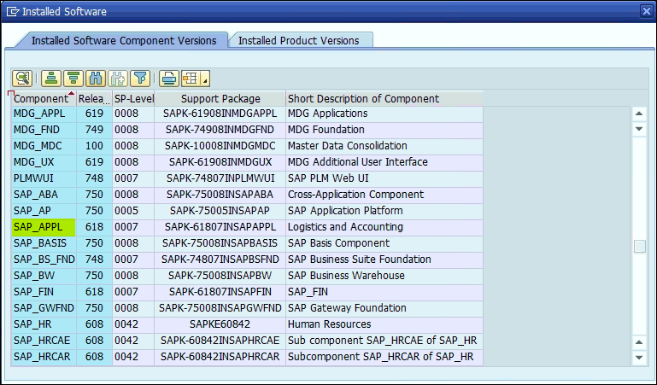Select the SAP_FIN component cell

(44, 292)
